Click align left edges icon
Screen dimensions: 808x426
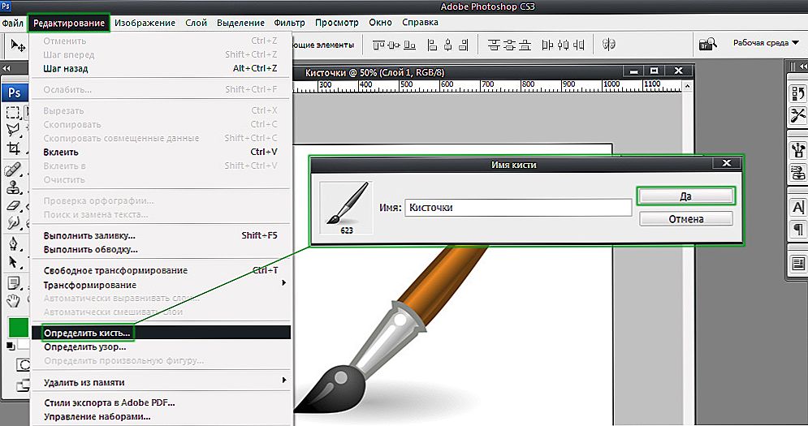[x=432, y=45]
